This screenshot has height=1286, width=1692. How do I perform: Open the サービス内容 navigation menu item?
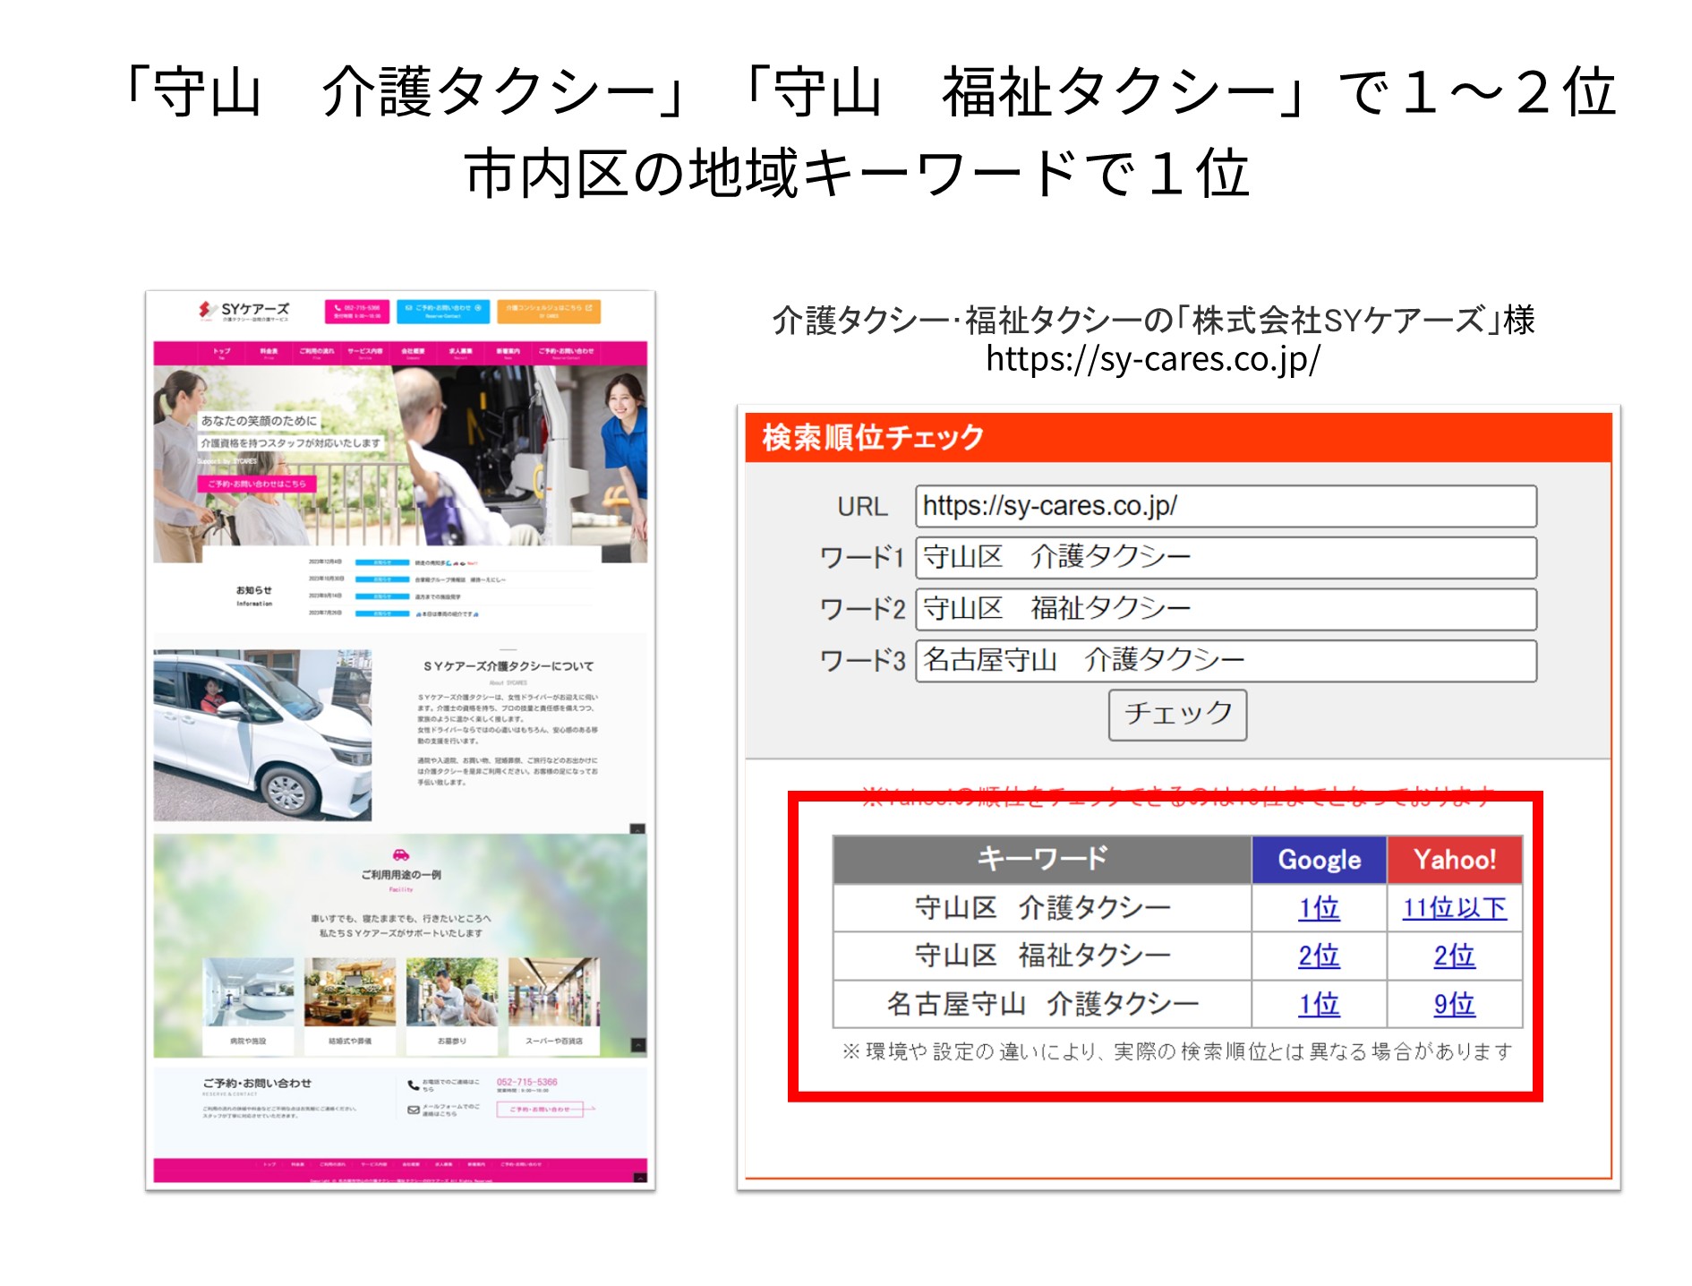pyautogui.click(x=364, y=352)
